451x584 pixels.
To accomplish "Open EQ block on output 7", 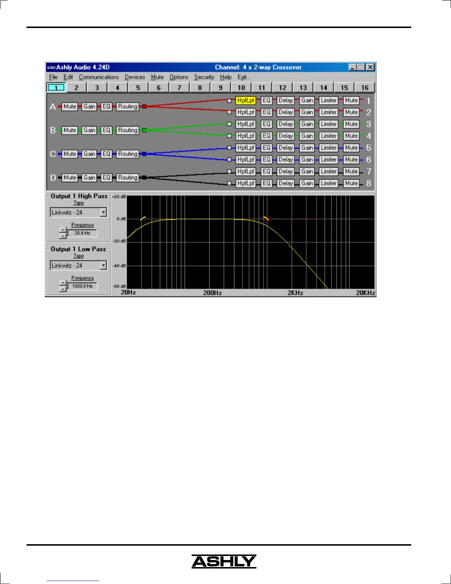I will (x=266, y=171).
